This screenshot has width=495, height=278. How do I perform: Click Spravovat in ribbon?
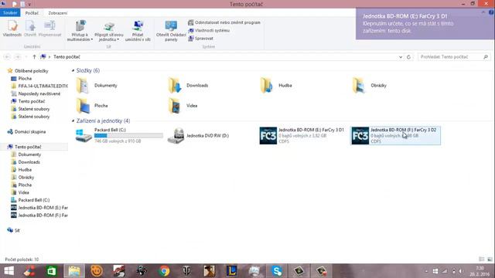click(201, 38)
